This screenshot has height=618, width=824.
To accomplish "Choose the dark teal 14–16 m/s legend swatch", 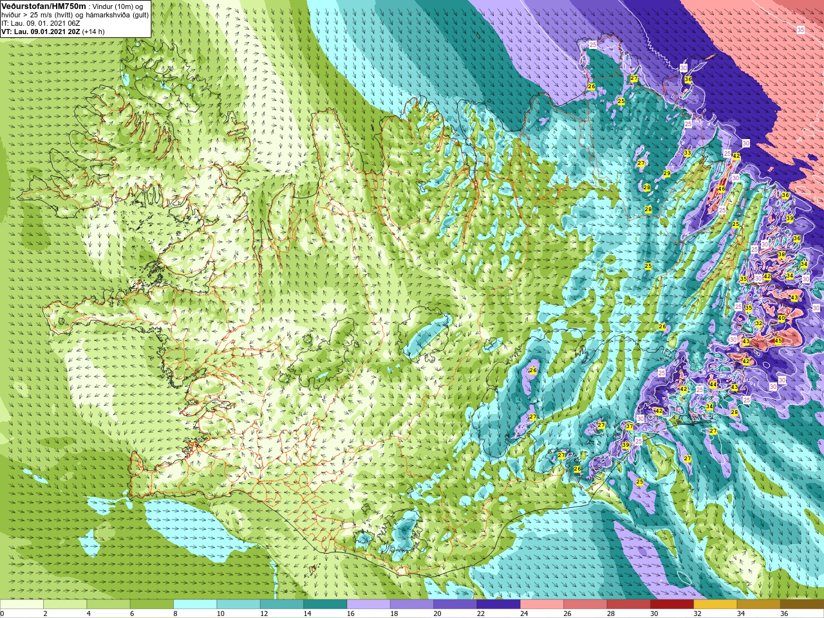I will (325, 604).
